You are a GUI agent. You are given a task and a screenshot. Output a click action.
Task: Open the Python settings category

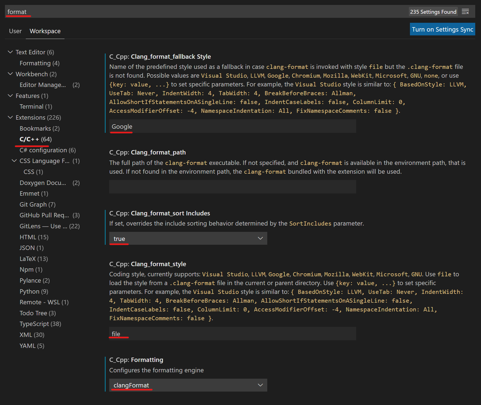pos(34,291)
